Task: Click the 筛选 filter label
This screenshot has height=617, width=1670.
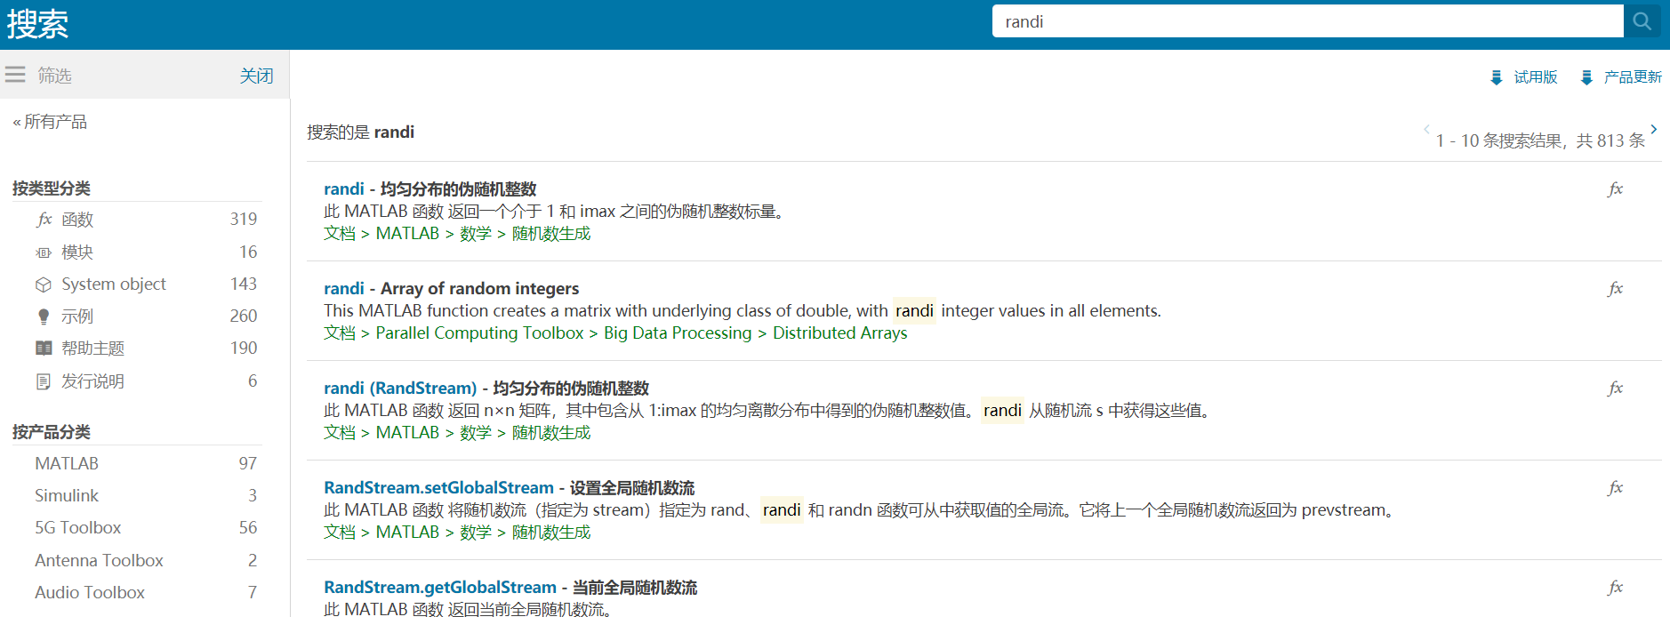Action: coord(54,76)
